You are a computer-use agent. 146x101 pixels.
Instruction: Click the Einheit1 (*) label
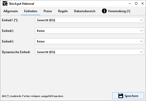pyautogui.click(x=10, y=20)
